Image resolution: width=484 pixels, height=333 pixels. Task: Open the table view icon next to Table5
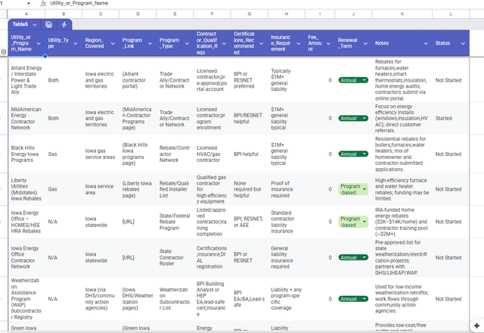[48, 24]
